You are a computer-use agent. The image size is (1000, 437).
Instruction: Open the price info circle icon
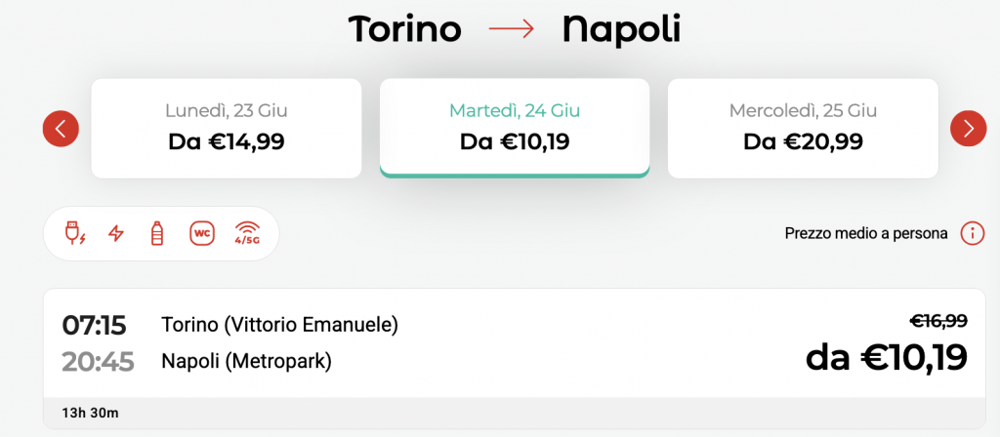pyautogui.click(x=973, y=234)
